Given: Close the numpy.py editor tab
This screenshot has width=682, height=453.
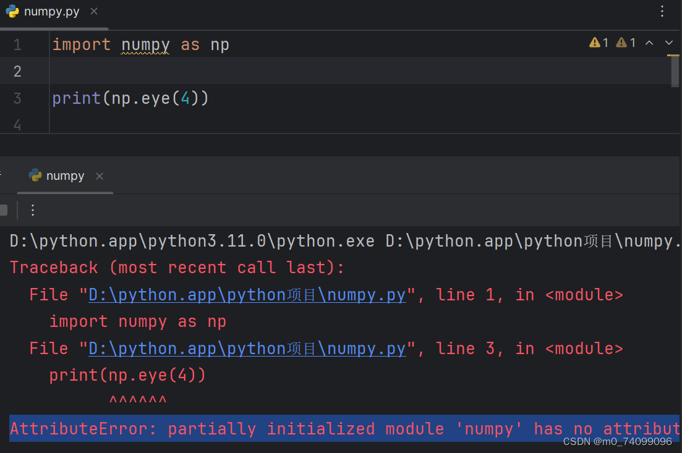Looking at the screenshot, I should (93, 11).
